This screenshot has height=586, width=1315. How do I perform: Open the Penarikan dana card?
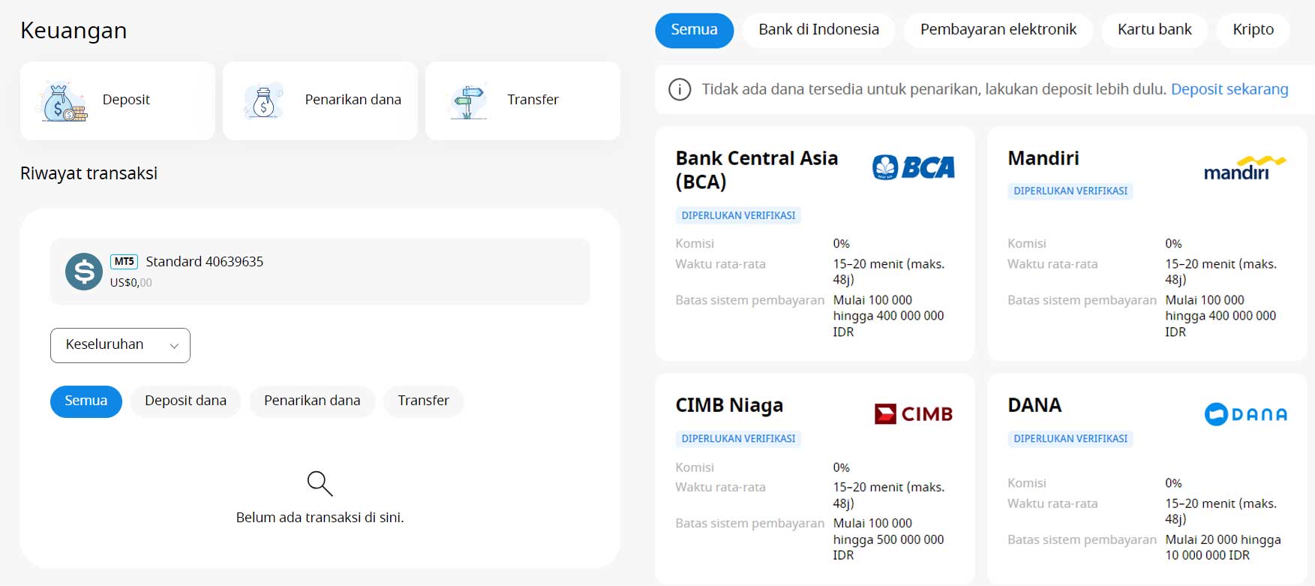320,101
